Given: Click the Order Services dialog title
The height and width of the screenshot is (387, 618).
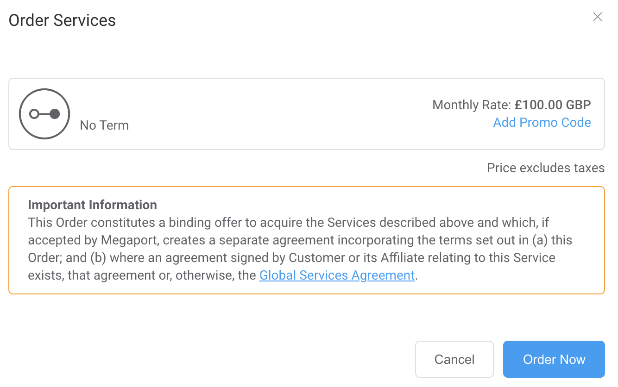Looking at the screenshot, I should 63,20.
